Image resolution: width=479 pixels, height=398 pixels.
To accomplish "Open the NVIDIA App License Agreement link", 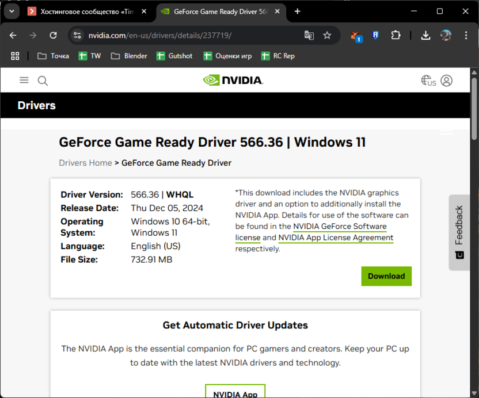I will point(336,238).
